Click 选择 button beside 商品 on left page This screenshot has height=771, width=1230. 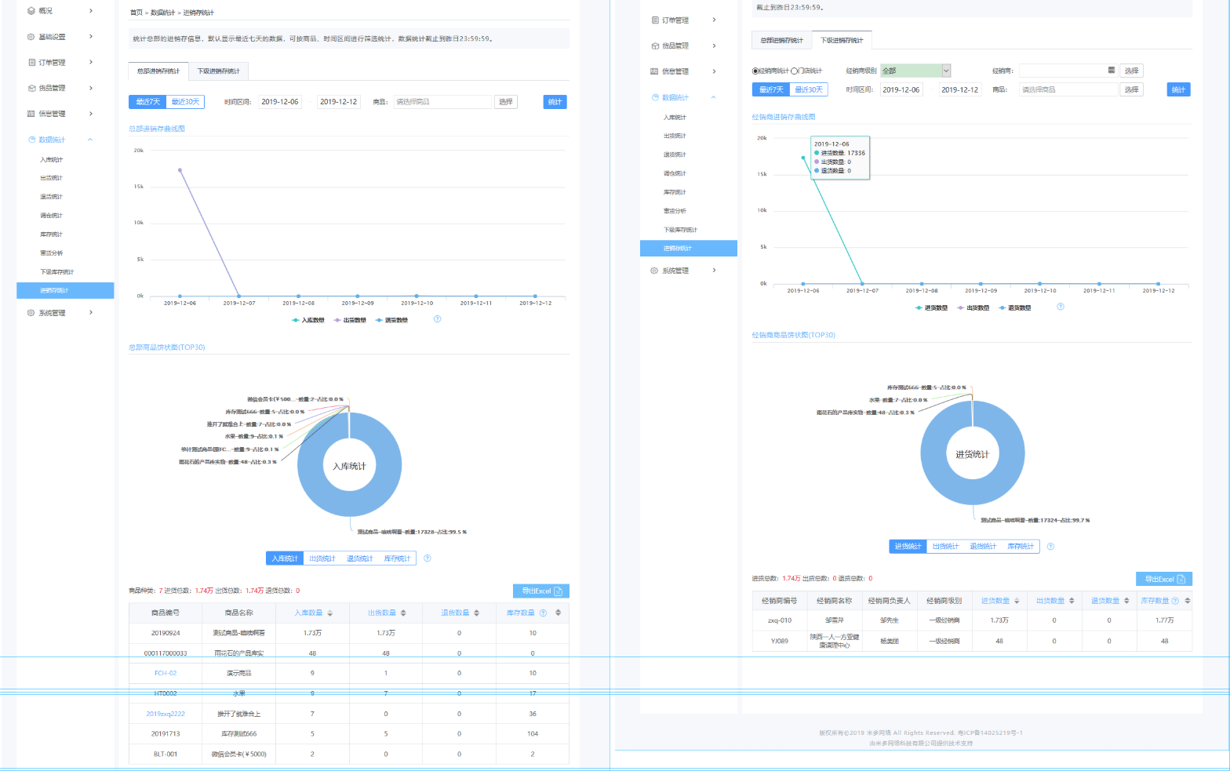pyautogui.click(x=506, y=102)
